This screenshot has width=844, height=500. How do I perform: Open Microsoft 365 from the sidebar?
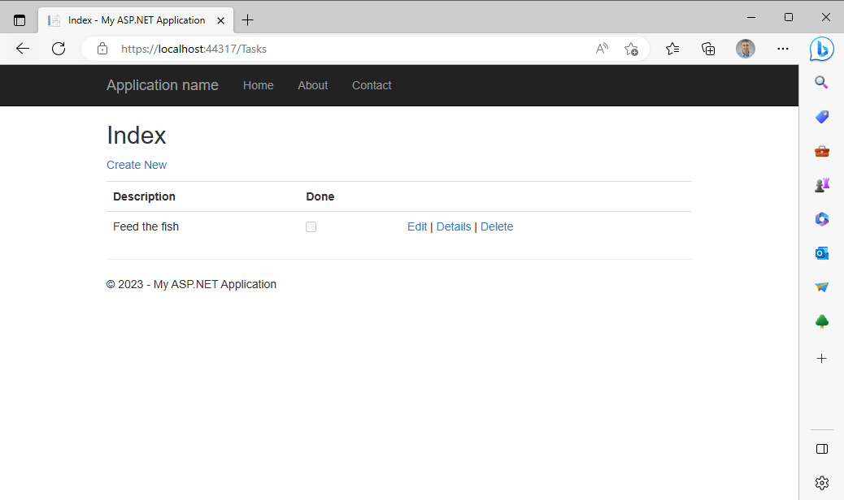821,218
